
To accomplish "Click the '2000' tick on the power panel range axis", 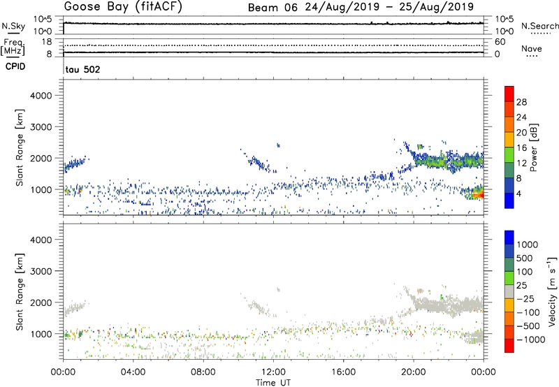I will coord(41,158).
